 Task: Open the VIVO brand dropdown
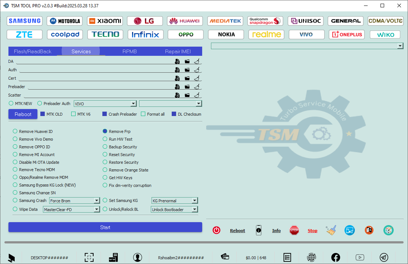click(134, 104)
